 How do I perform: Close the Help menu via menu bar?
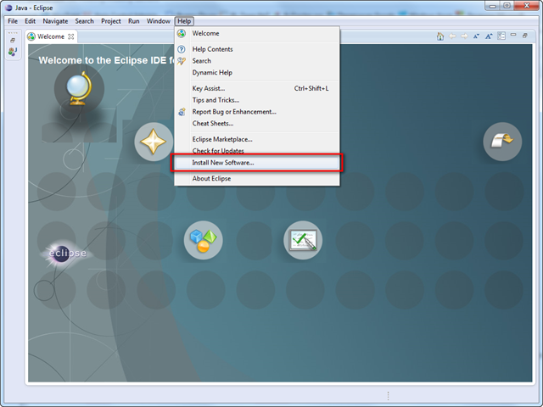point(184,21)
